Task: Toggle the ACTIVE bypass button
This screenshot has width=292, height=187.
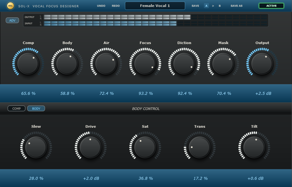Action: pos(271,6)
